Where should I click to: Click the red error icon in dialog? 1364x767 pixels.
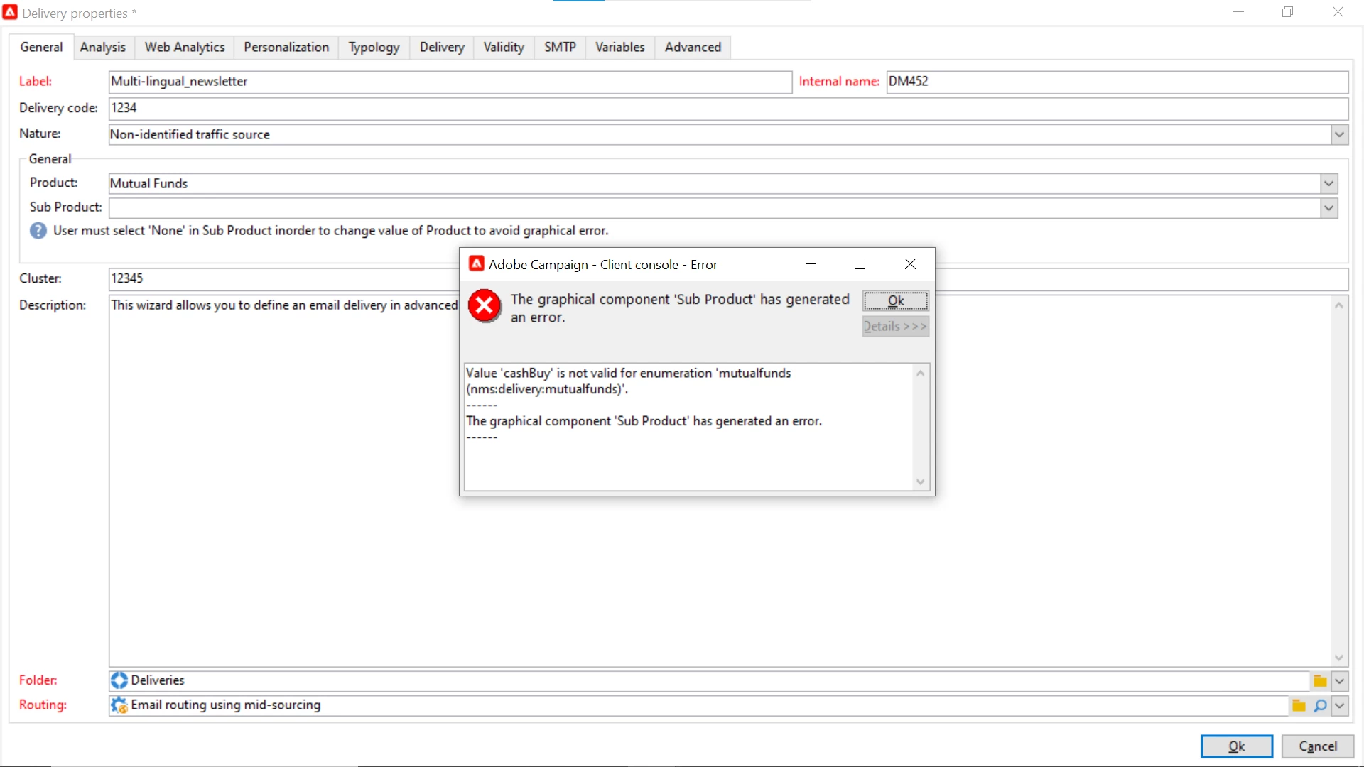pos(485,306)
